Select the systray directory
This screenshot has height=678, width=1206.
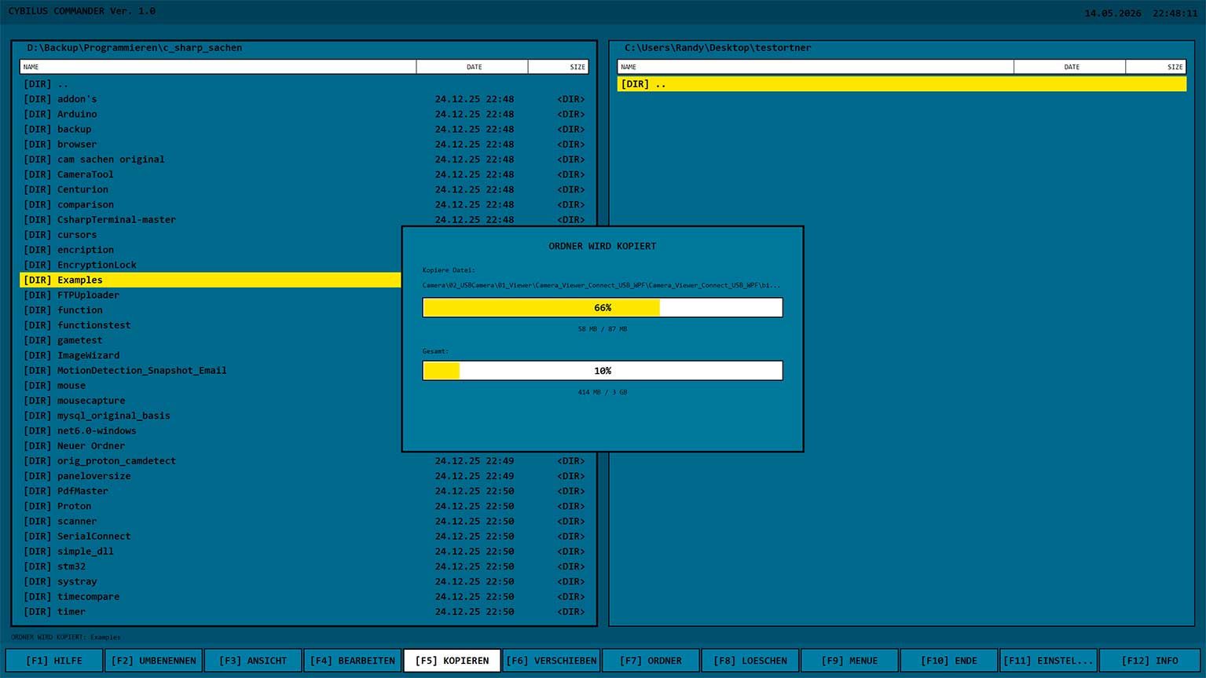click(304, 581)
